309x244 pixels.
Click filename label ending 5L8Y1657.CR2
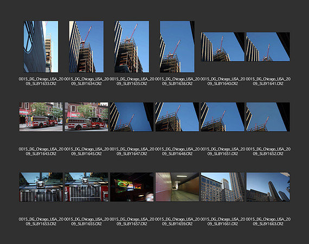(x=132, y=222)
